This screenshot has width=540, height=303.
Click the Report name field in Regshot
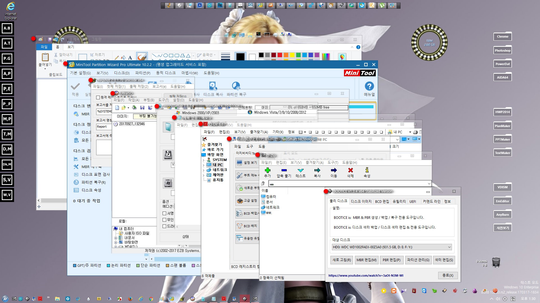pyautogui.click(x=104, y=127)
